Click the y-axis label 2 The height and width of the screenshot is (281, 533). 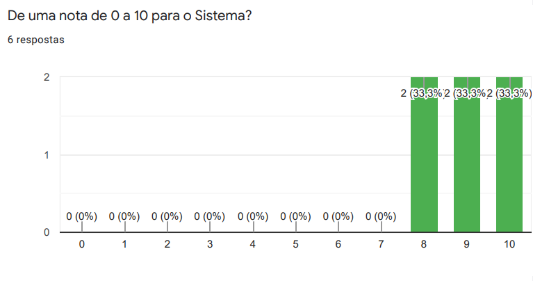(x=46, y=77)
